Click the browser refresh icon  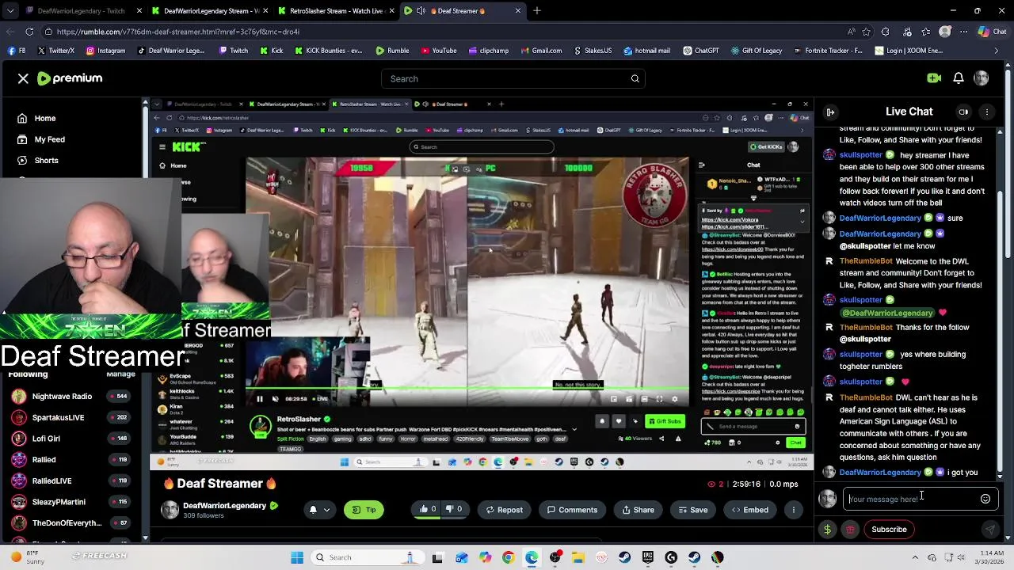click(29, 32)
